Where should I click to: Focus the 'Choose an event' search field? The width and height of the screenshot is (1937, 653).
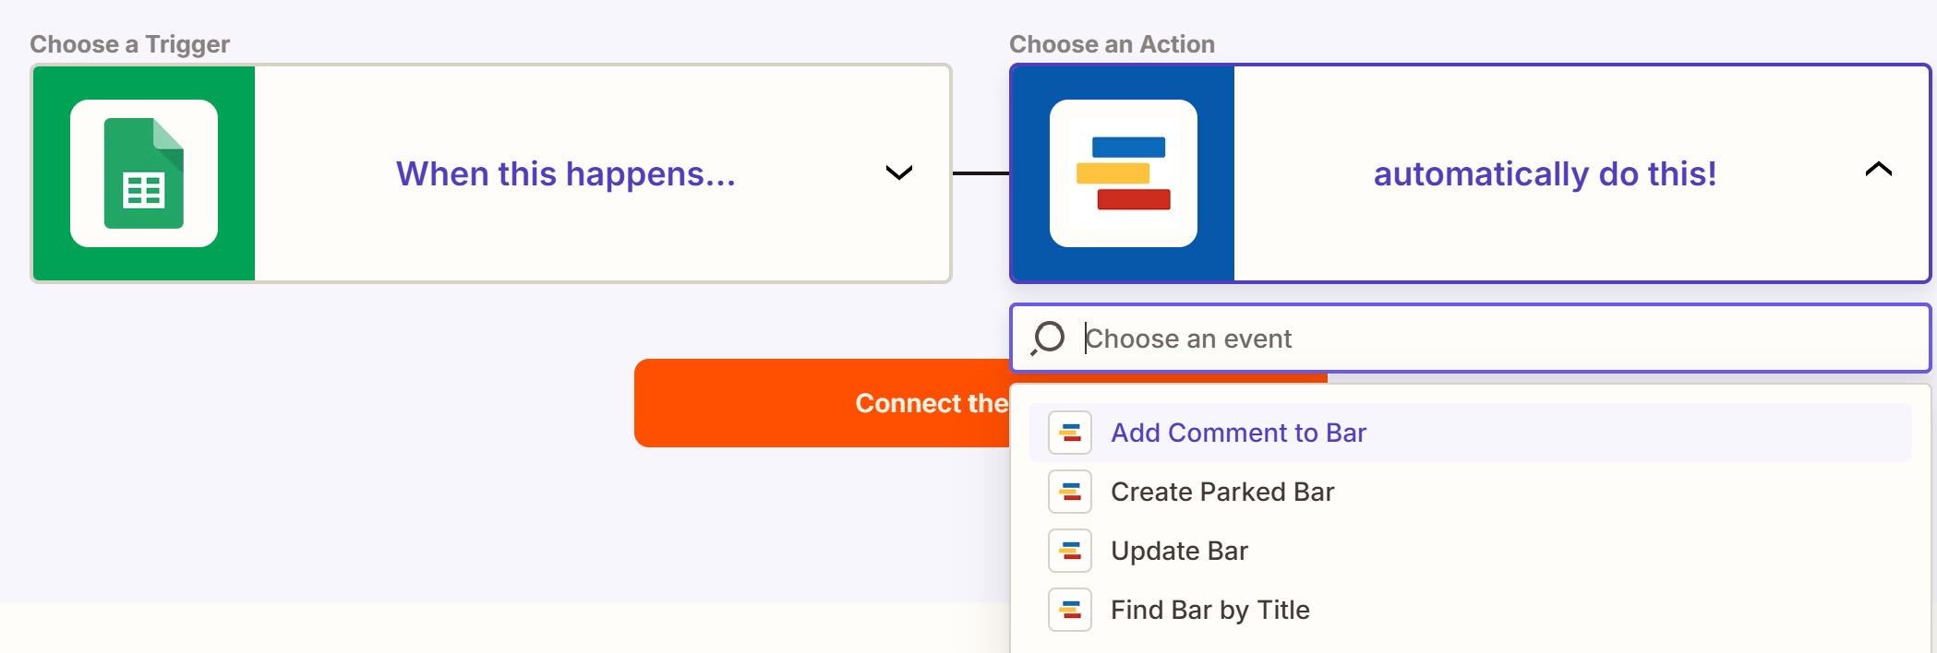click(1471, 338)
